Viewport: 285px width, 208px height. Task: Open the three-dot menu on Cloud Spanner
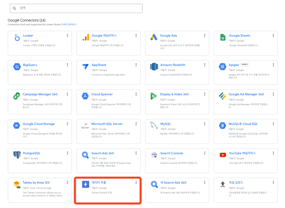(x=136, y=94)
